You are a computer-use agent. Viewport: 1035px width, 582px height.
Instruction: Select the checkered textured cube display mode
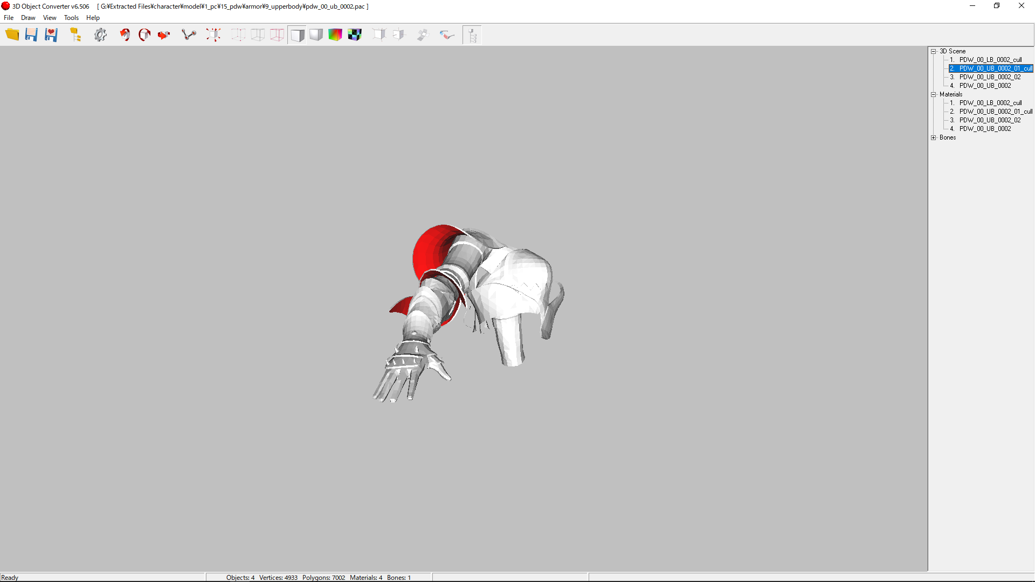[355, 34]
